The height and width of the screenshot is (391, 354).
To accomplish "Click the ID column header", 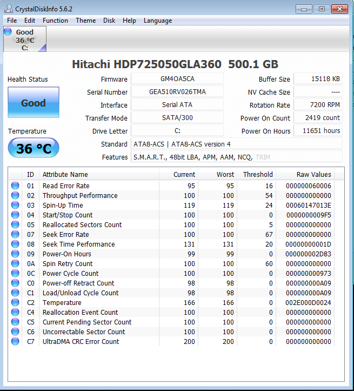I will coord(30,174).
